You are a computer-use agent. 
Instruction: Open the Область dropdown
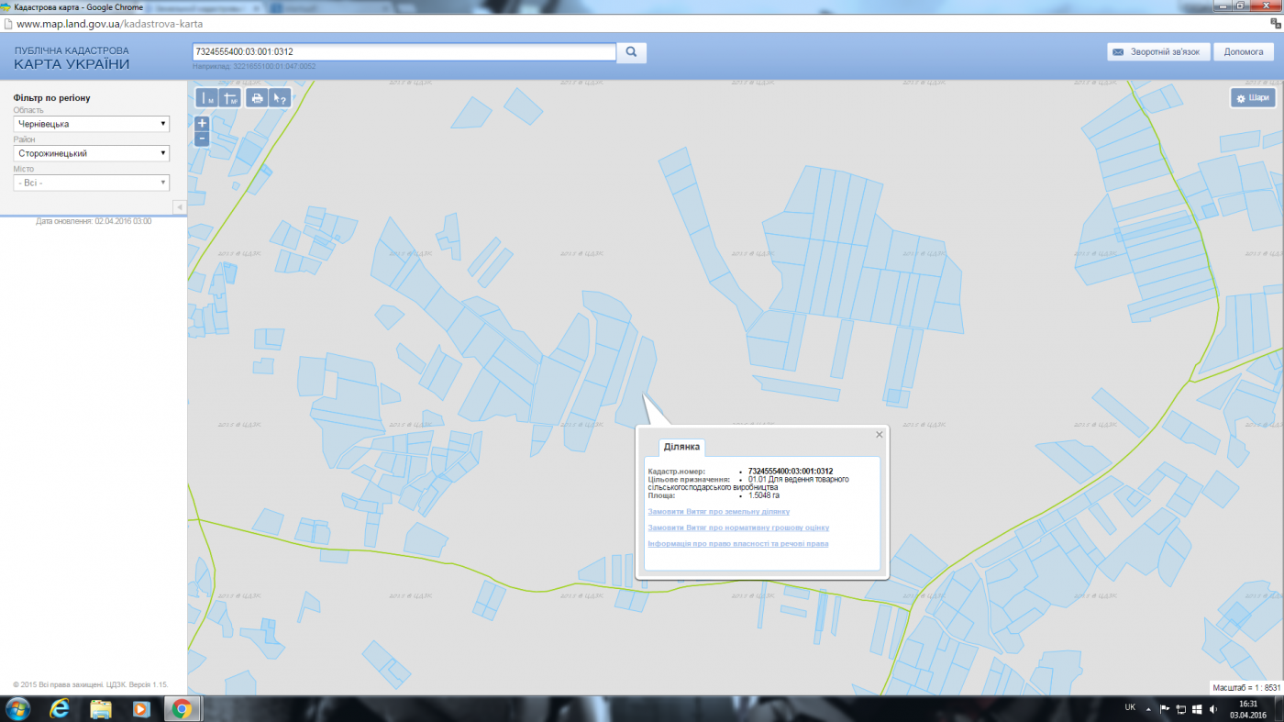click(x=91, y=124)
